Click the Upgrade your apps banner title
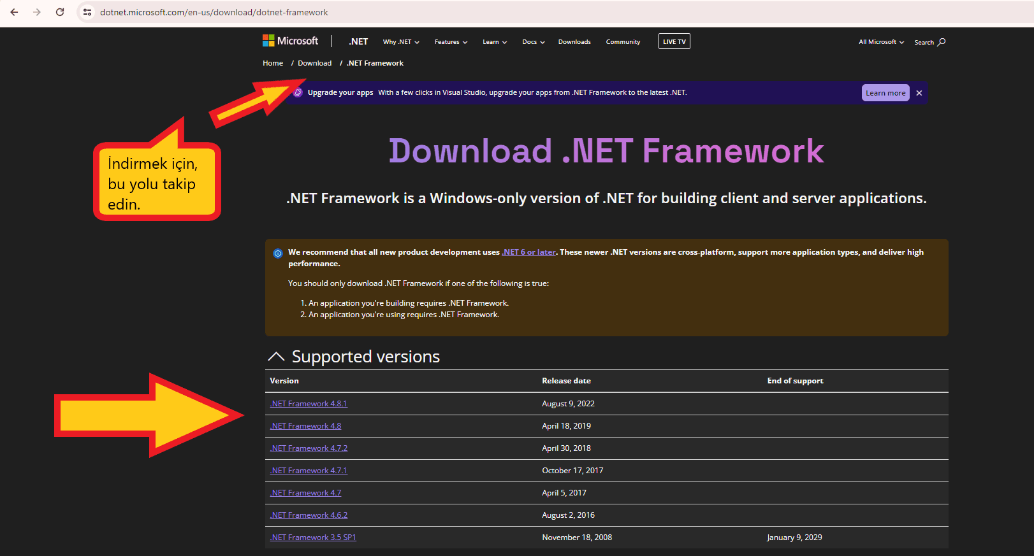This screenshot has height=556, width=1034. (x=340, y=92)
